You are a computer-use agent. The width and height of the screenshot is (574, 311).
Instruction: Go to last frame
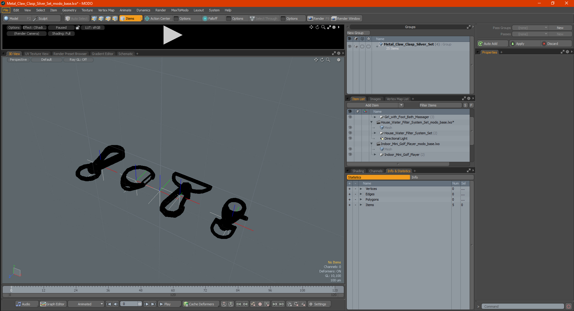(153, 304)
